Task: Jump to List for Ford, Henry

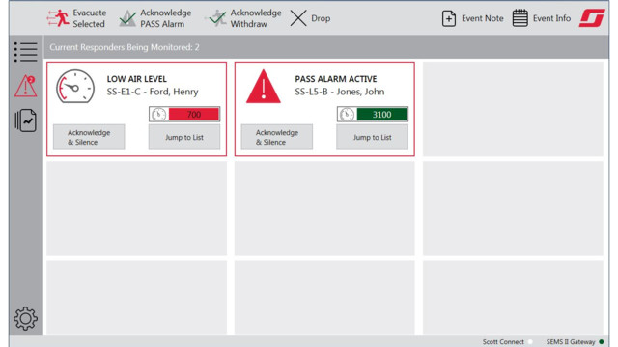Action: coord(184,137)
